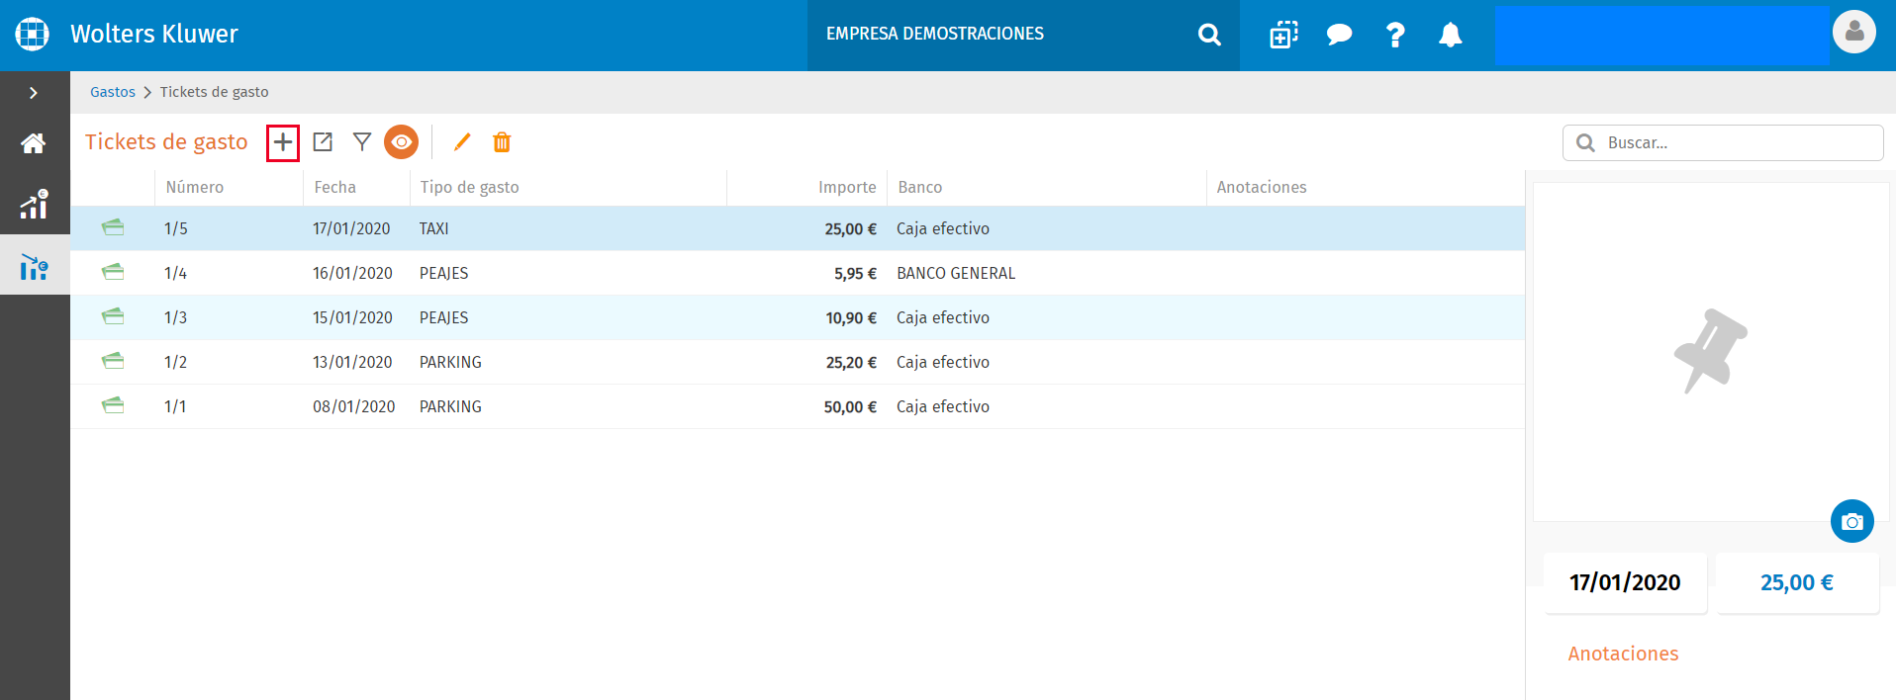Open the notifications bell
This screenshot has width=1896, height=700.
coord(1451,35)
